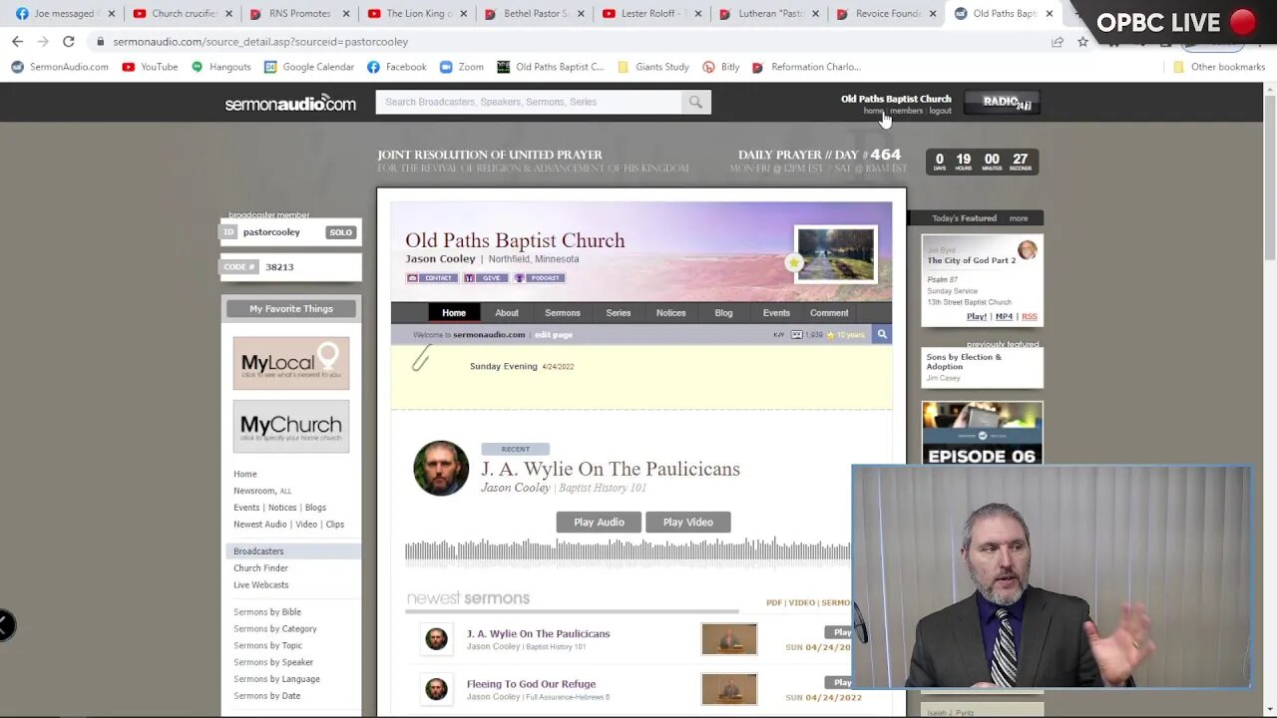Click the search magnifier button in header
The width and height of the screenshot is (1277, 718).
point(695,102)
